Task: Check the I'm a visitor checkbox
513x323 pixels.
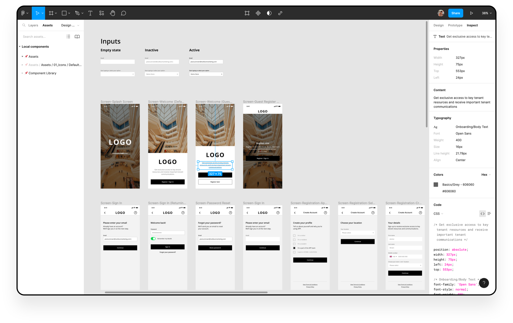Action: point(294,236)
